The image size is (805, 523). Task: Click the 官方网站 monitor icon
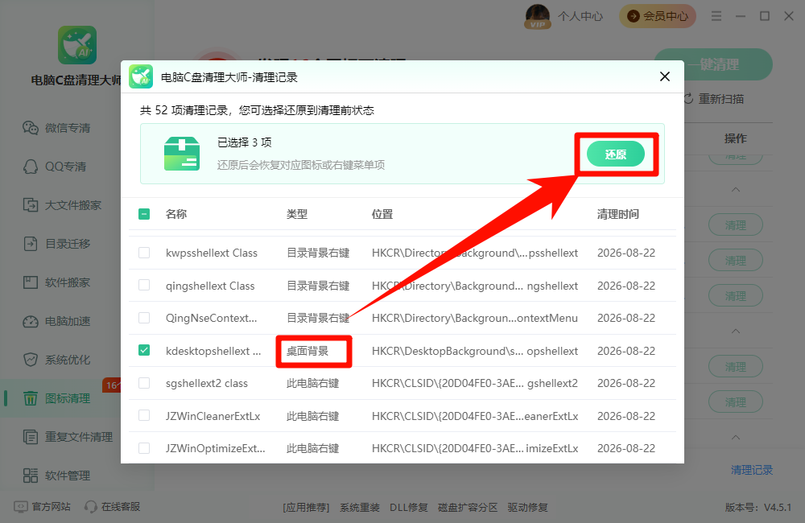pyautogui.click(x=21, y=507)
